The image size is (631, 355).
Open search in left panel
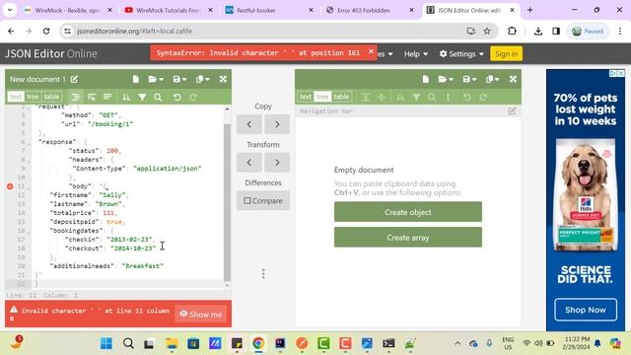pos(158,97)
